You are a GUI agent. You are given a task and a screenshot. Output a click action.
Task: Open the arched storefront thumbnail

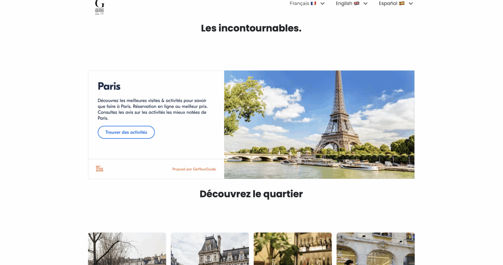pyautogui.click(x=376, y=249)
